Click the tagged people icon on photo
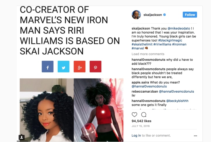The image size is (211, 142). click(x=21, y=137)
